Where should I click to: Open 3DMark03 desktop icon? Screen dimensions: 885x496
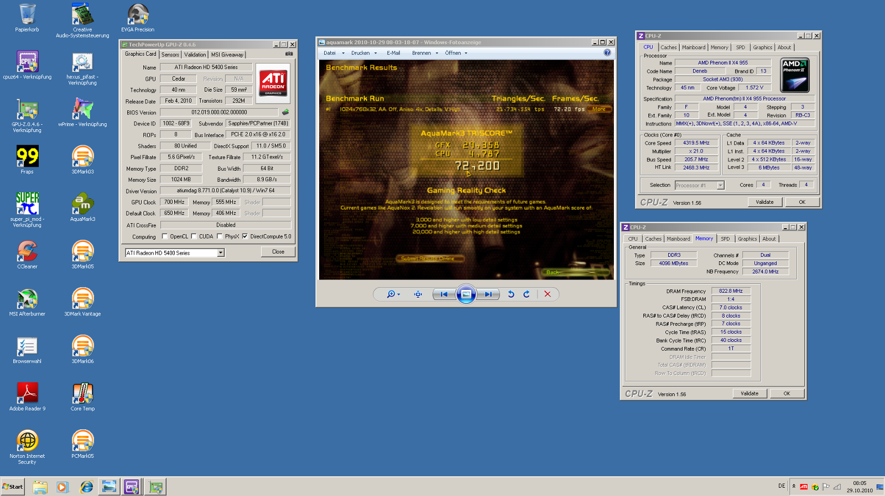82,160
